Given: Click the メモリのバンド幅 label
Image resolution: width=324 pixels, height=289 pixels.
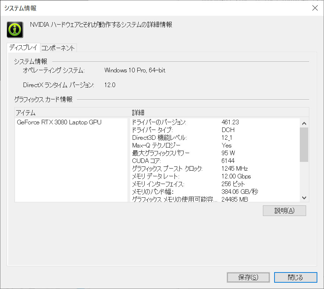Looking at the screenshot, I should click(x=153, y=192).
